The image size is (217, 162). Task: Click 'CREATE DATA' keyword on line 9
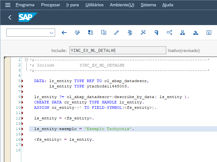(48, 102)
